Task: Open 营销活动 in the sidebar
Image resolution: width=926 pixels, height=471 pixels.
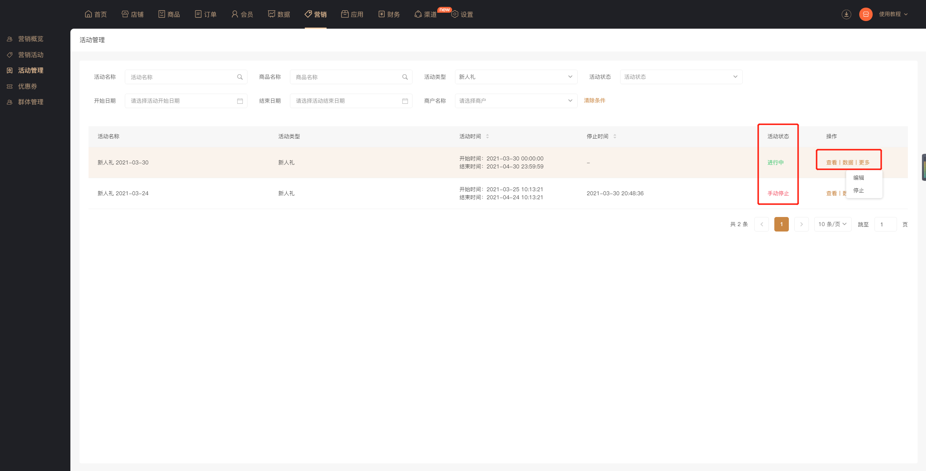Action: pyautogui.click(x=30, y=55)
